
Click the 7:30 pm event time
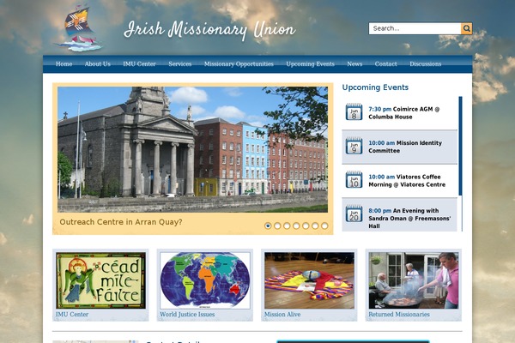tap(379, 109)
